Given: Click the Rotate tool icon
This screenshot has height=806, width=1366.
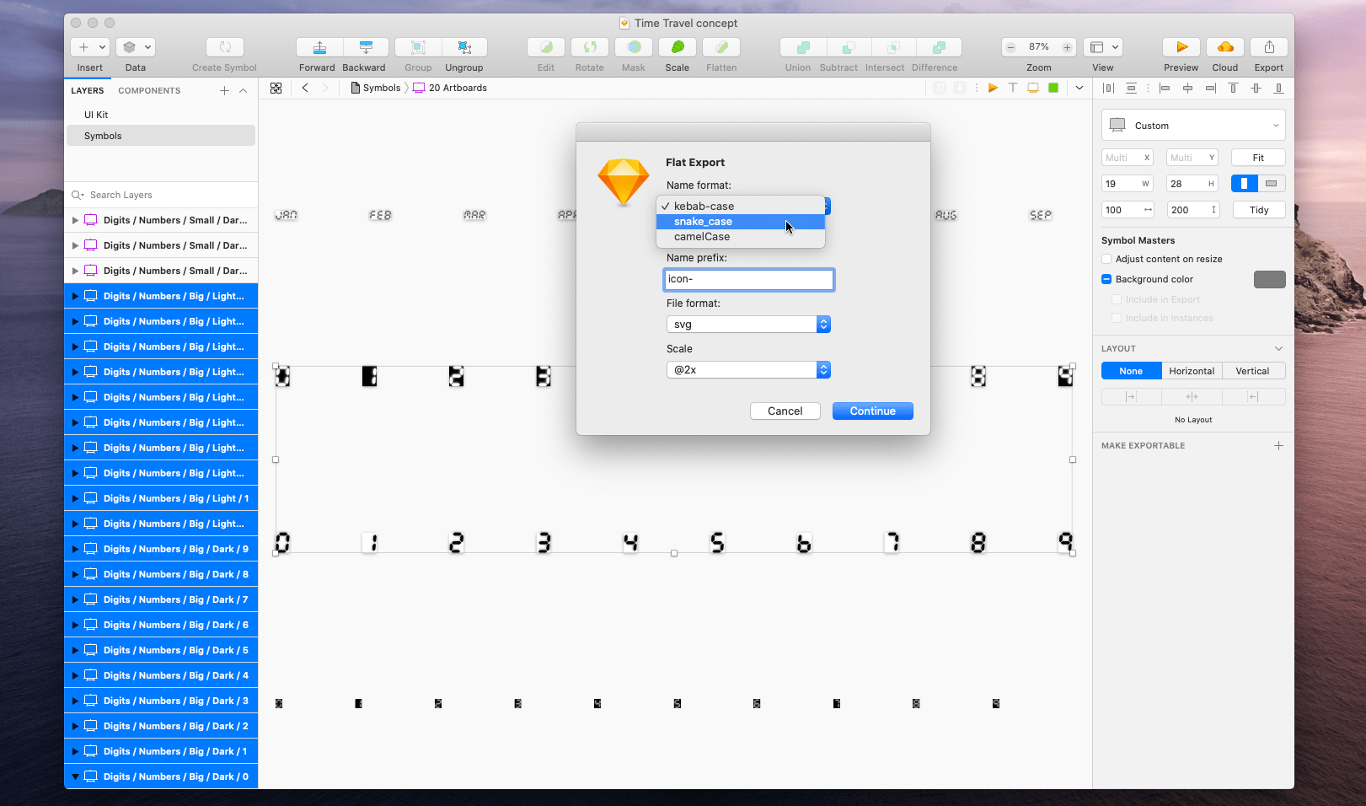Looking at the screenshot, I should click(589, 47).
